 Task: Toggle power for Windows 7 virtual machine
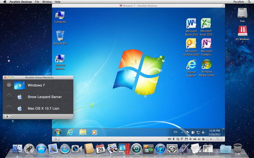point(9,85)
